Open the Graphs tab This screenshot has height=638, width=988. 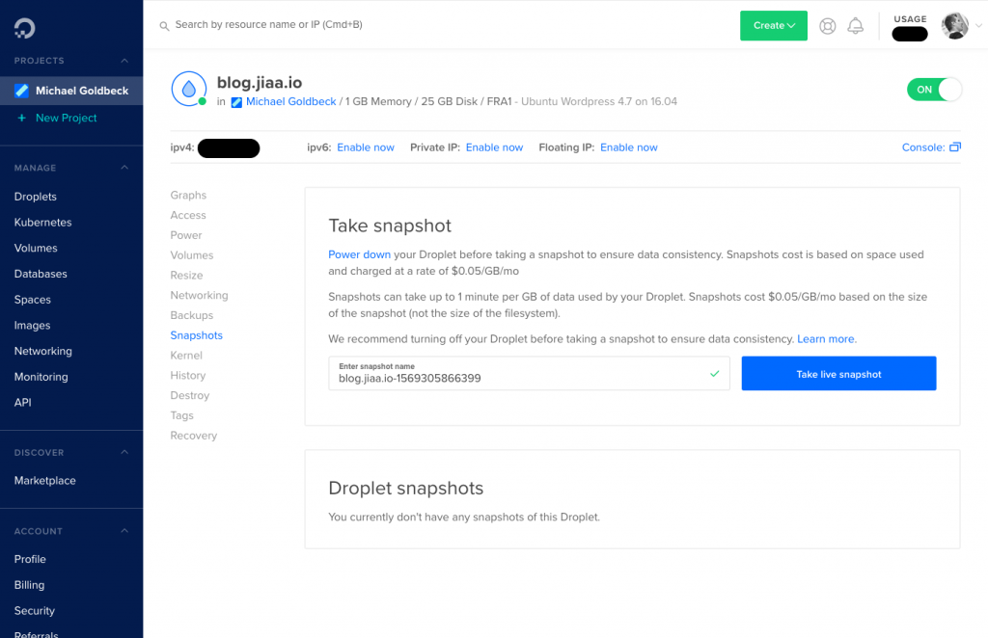pyautogui.click(x=188, y=195)
